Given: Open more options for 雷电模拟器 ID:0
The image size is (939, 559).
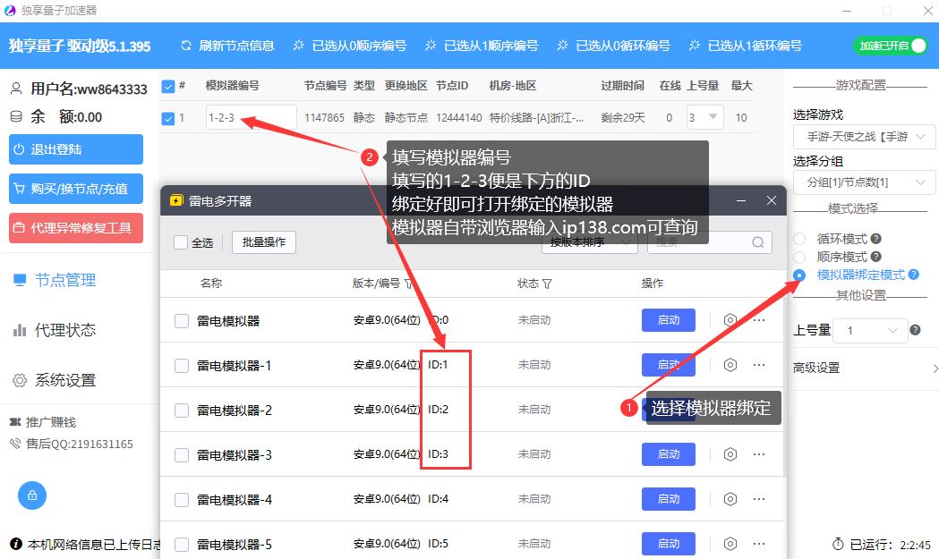Looking at the screenshot, I should [x=759, y=320].
